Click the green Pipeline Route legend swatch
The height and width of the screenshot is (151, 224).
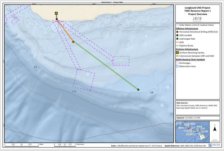point(177,46)
